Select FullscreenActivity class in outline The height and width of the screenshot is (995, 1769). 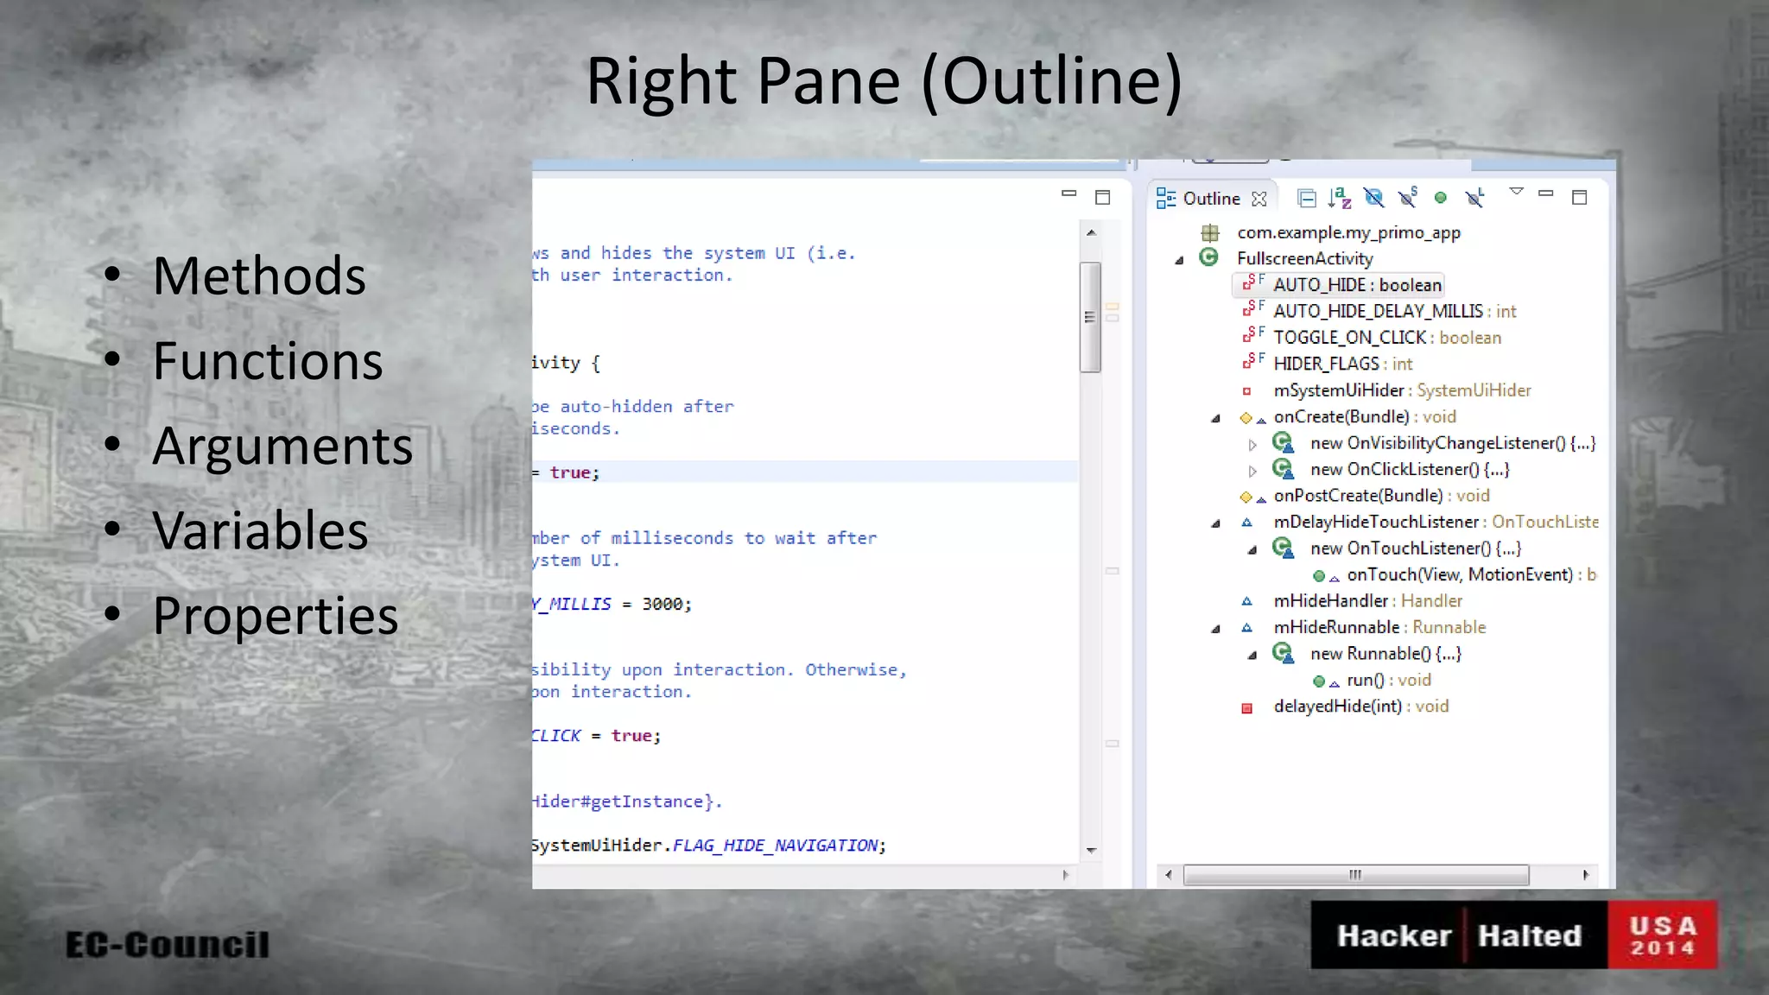click(x=1304, y=258)
